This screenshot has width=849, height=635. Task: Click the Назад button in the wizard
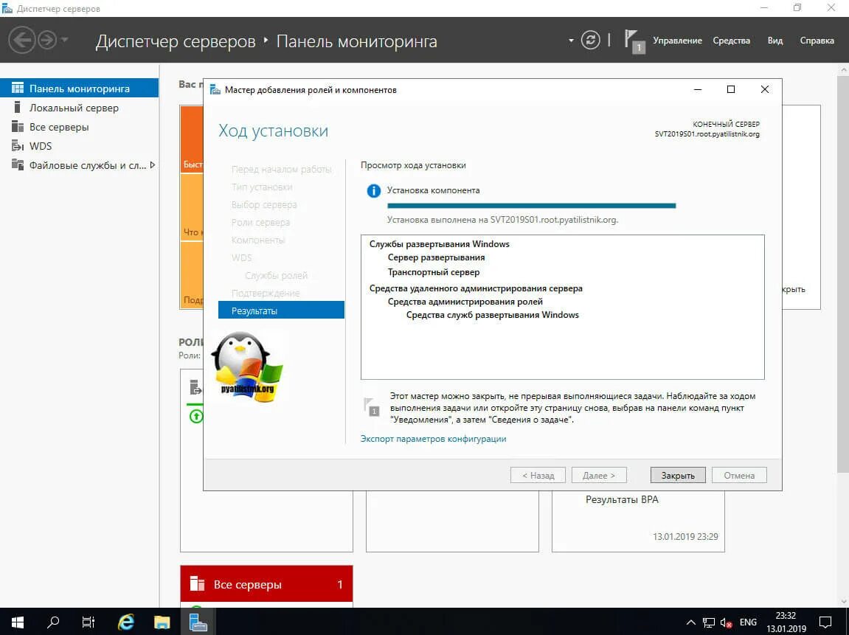point(538,475)
